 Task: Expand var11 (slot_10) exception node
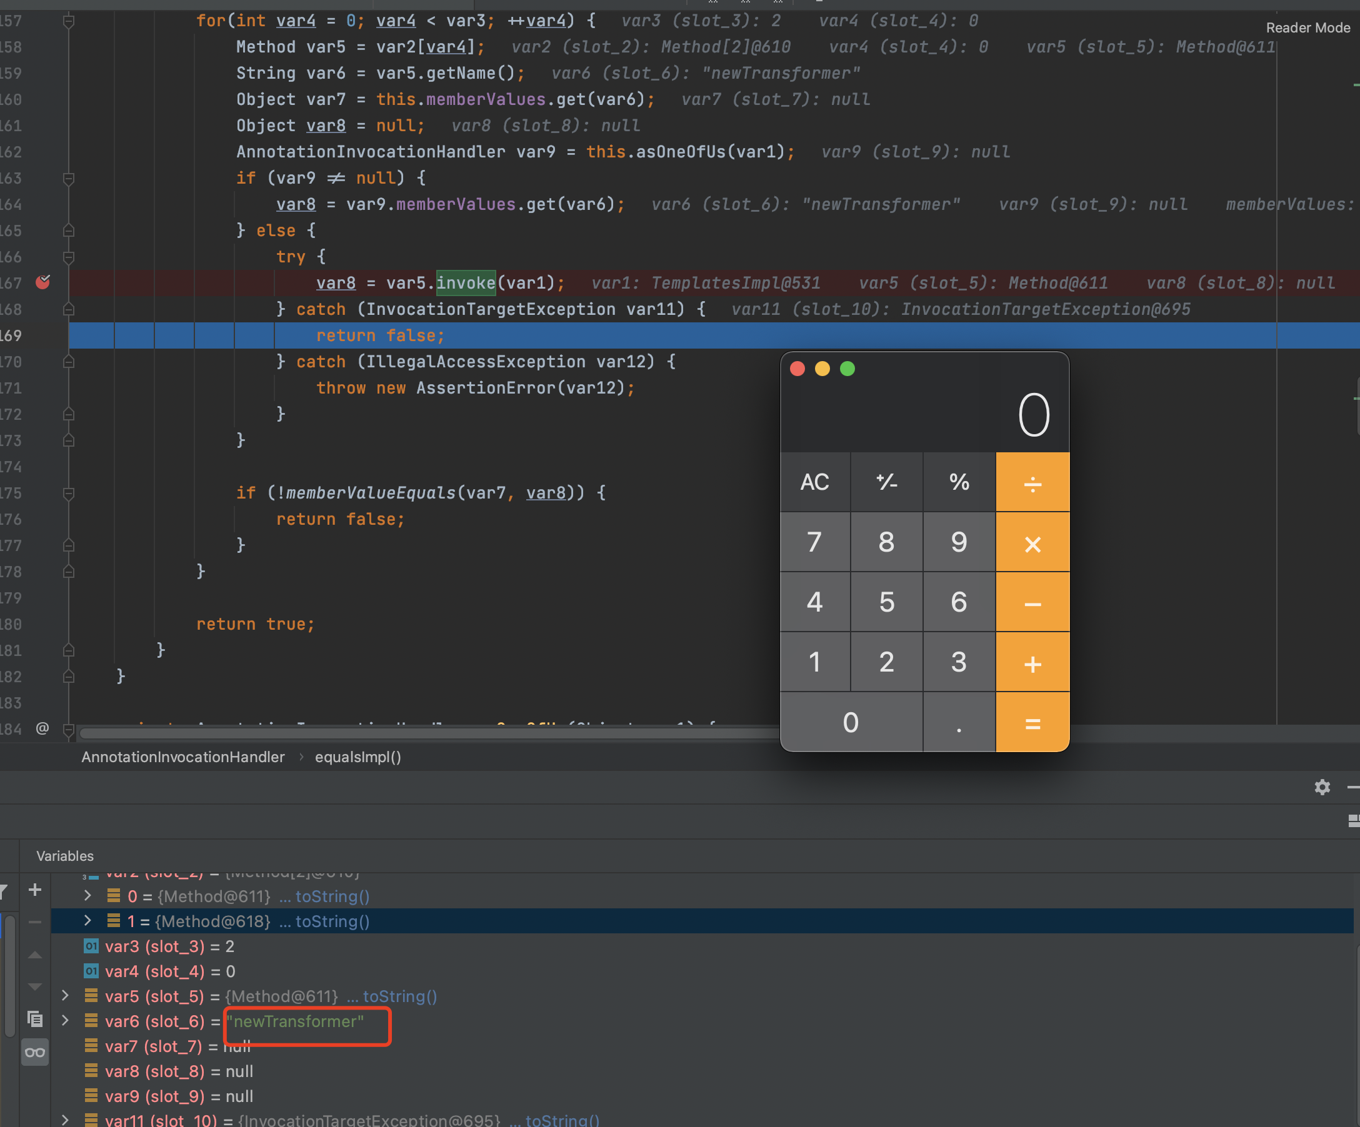(x=65, y=1120)
